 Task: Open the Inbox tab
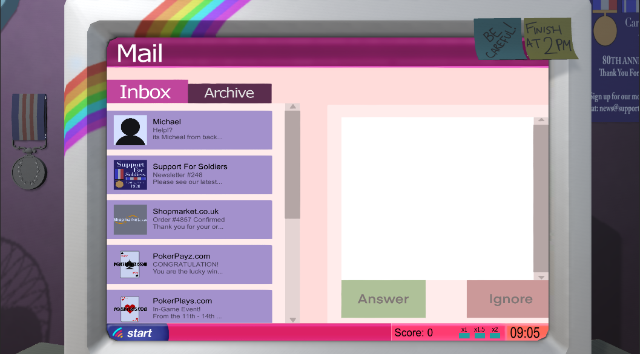coord(147,92)
